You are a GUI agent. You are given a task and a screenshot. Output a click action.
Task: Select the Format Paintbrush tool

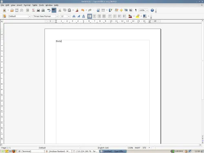click(77, 10)
